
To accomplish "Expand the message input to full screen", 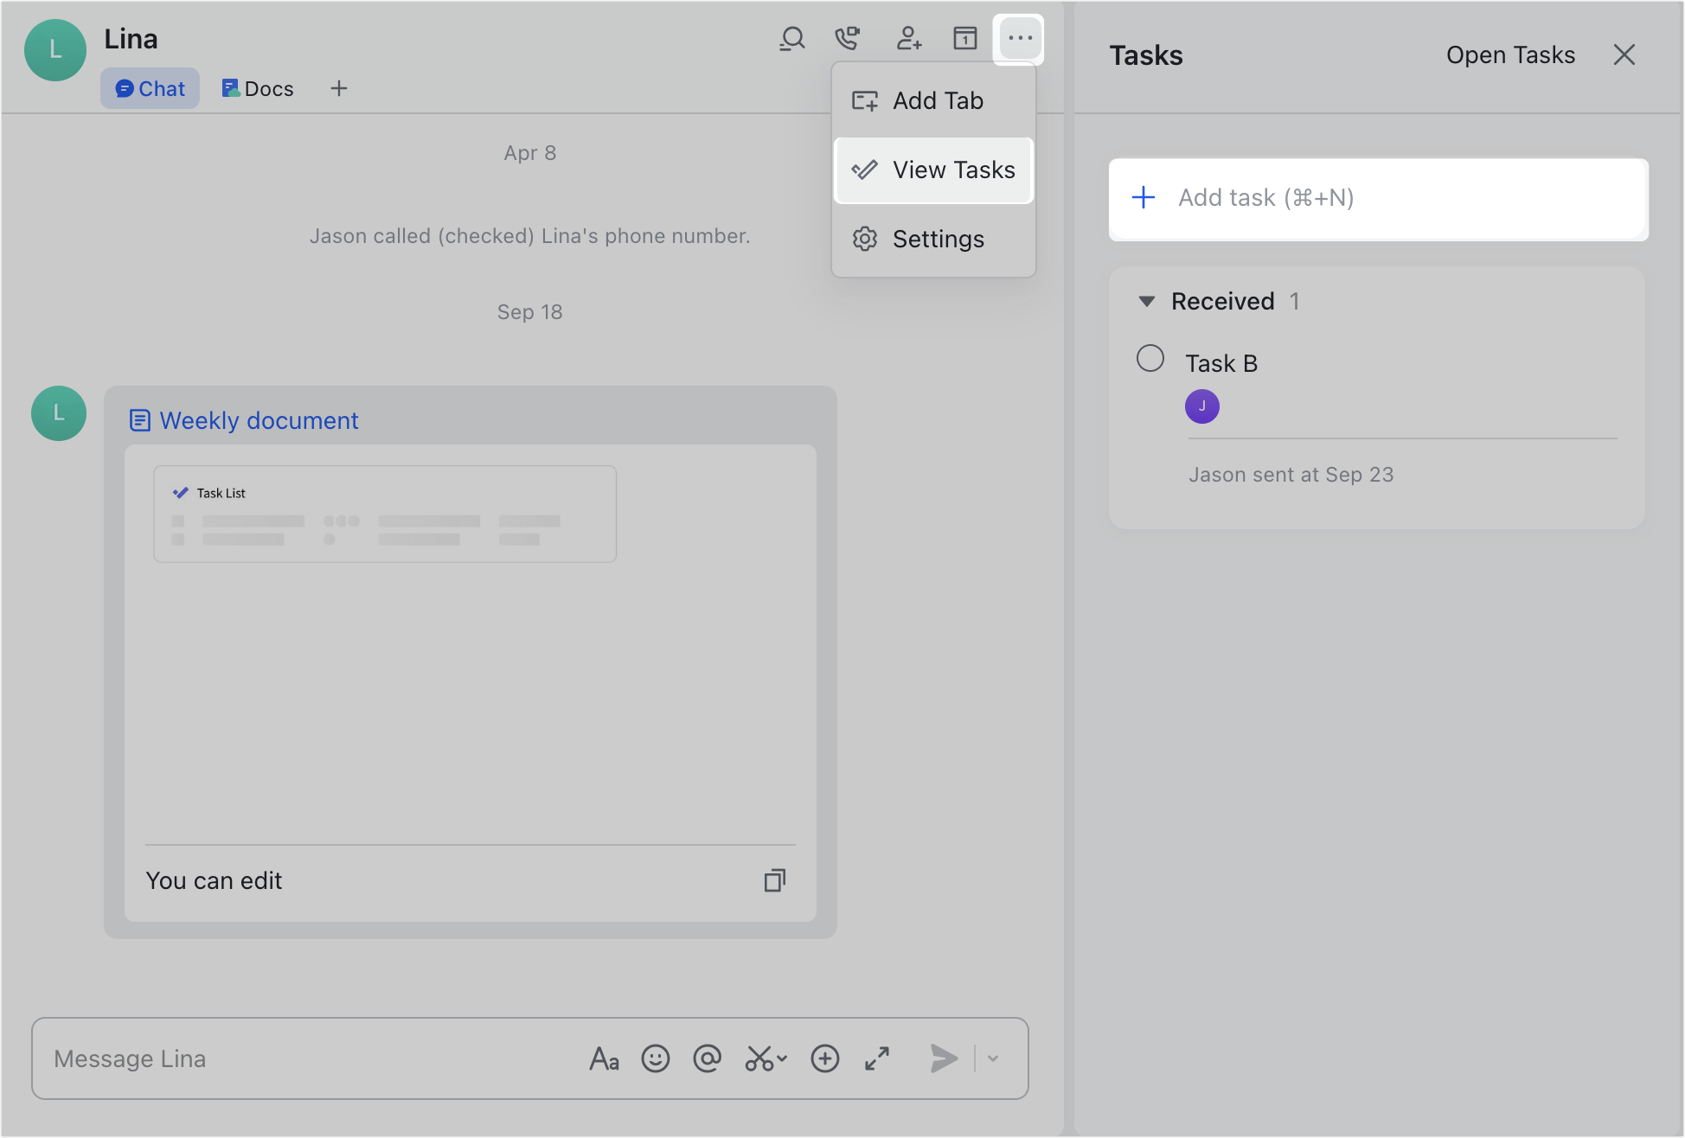I will coord(876,1058).
